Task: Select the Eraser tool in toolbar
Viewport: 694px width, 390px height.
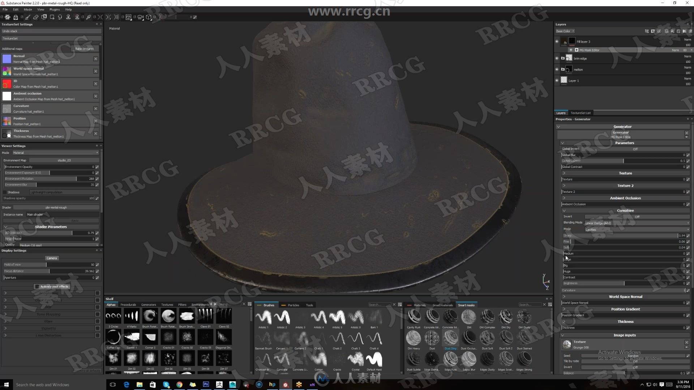Action: [36, 17]
